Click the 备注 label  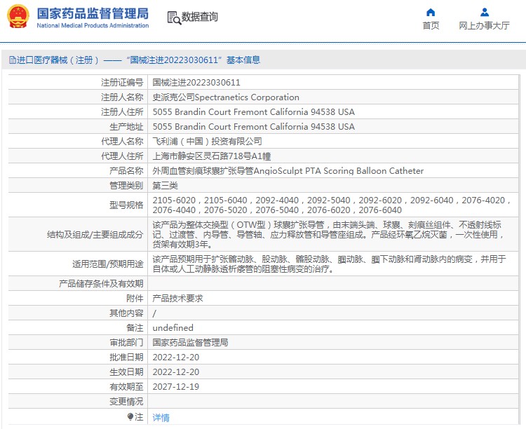tap(135, 328)
